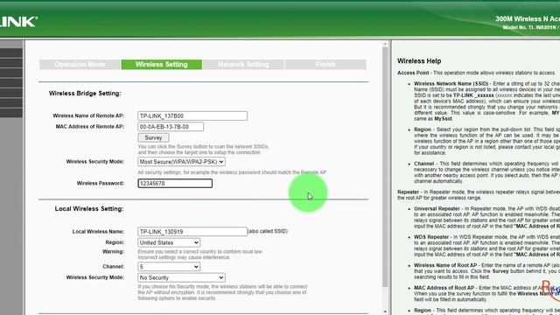Click the TP-LINK logo in header

pos(18,22)
